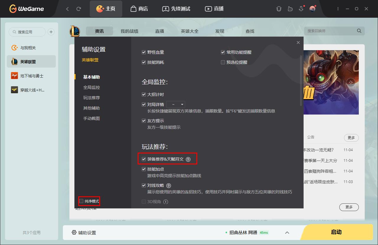Open the 商店 store tab
Viewport: 378px width, 245px height.
pos(139,9)
